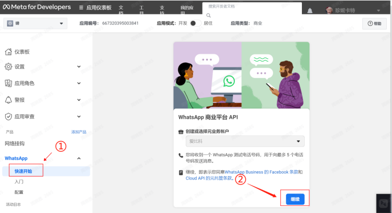Viewport: 392px width, 213px height.
Task: Click the 应用审查 shield icon
Action: [8, 117]
